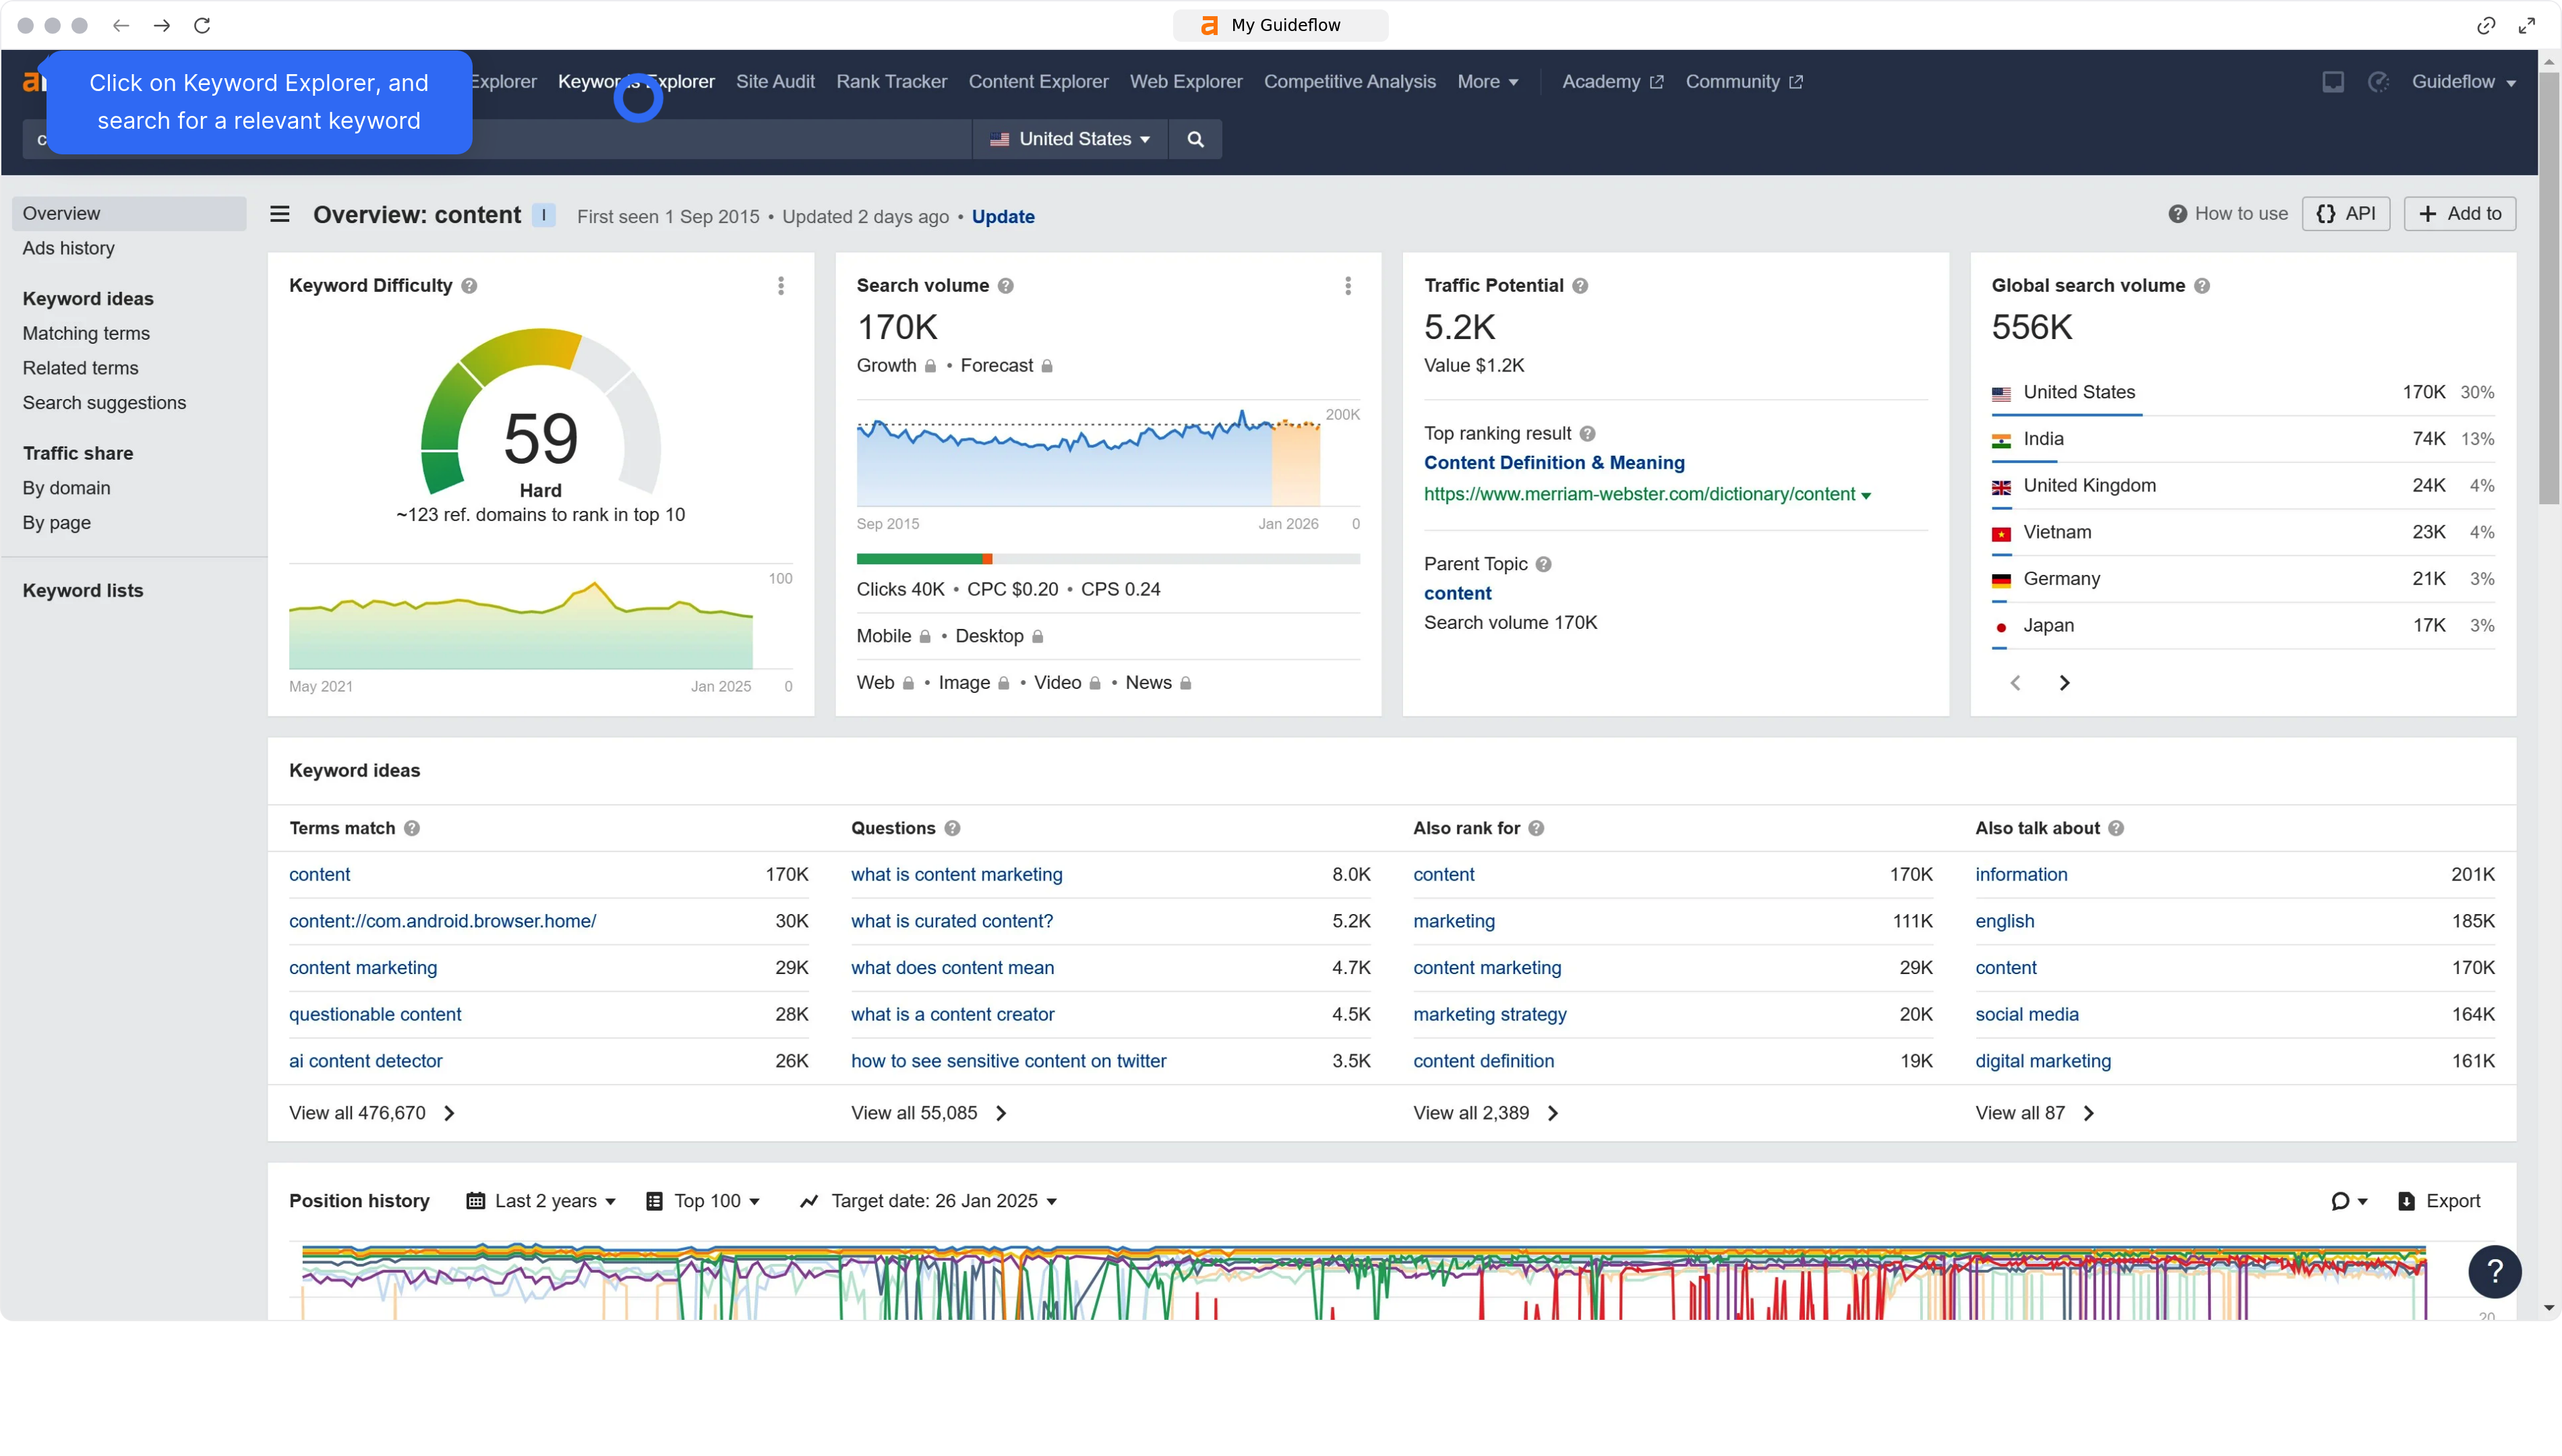2562x1456 pixels.
Task: Click the search magnifier icon in the keyword bar
Action: (1195, 139)
